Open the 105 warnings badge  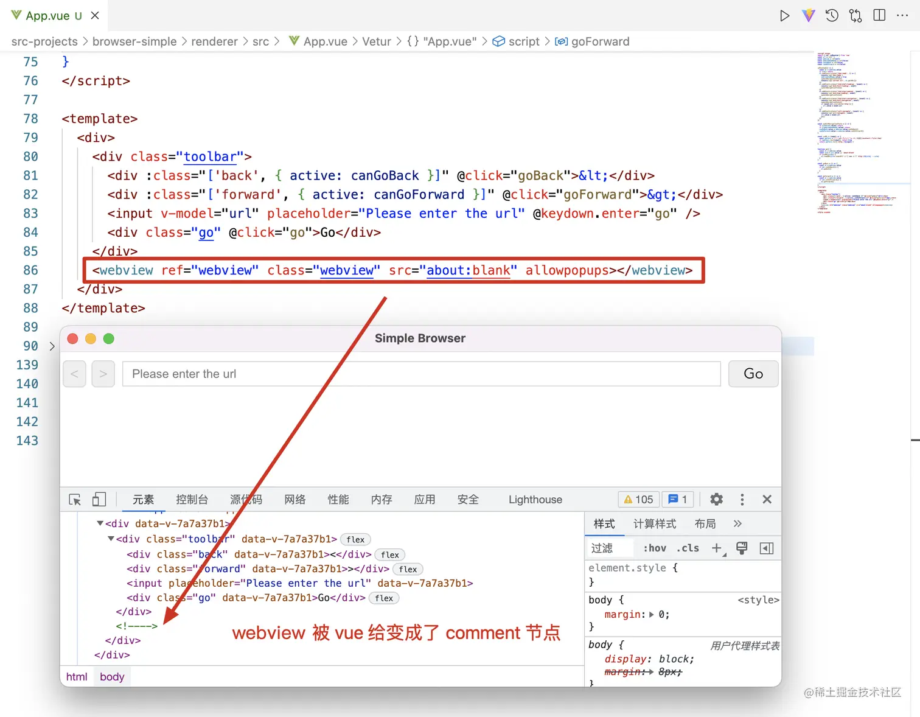coord(638,500)
